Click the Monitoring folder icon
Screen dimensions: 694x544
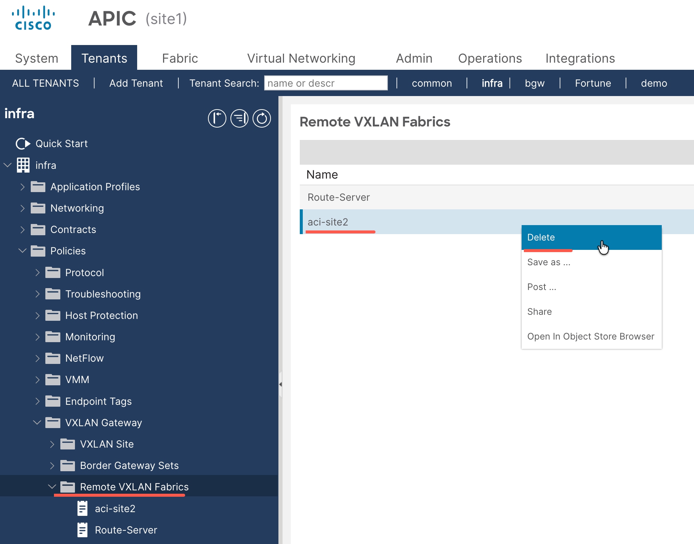pos(53,337)
